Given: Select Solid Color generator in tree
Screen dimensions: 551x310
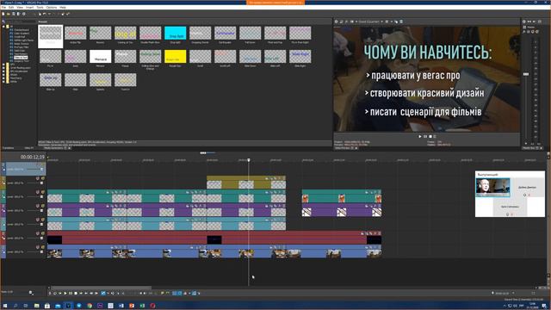Looking at the screenshot, I should click(x=20, y=51).
